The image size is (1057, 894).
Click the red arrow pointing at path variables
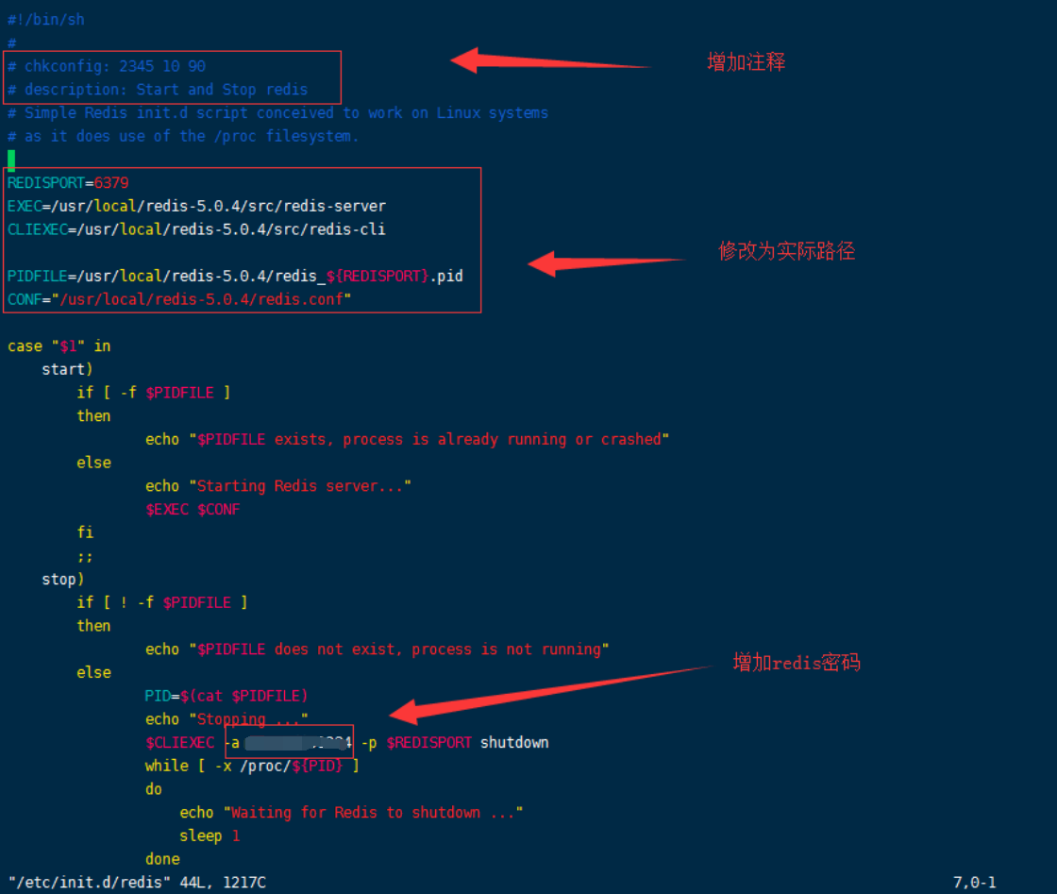[606, 263]
